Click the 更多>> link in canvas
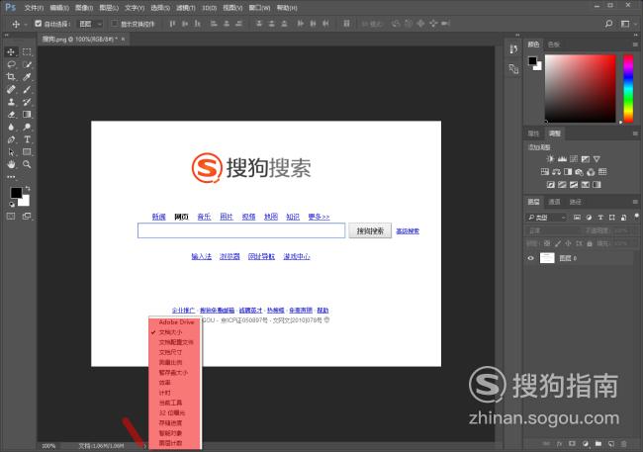 (x=319, y=217)
